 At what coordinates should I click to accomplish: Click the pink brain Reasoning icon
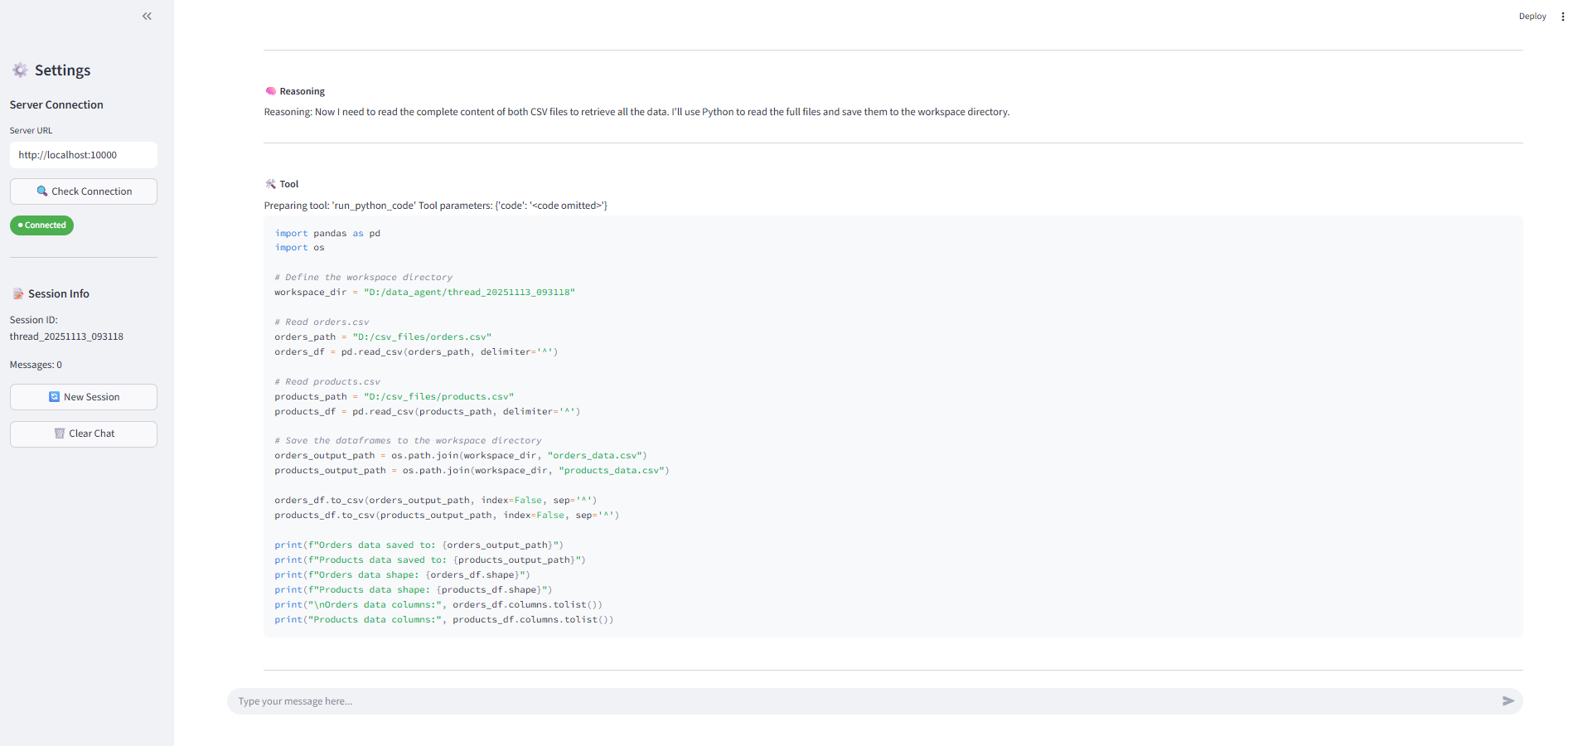coord(270,91)
